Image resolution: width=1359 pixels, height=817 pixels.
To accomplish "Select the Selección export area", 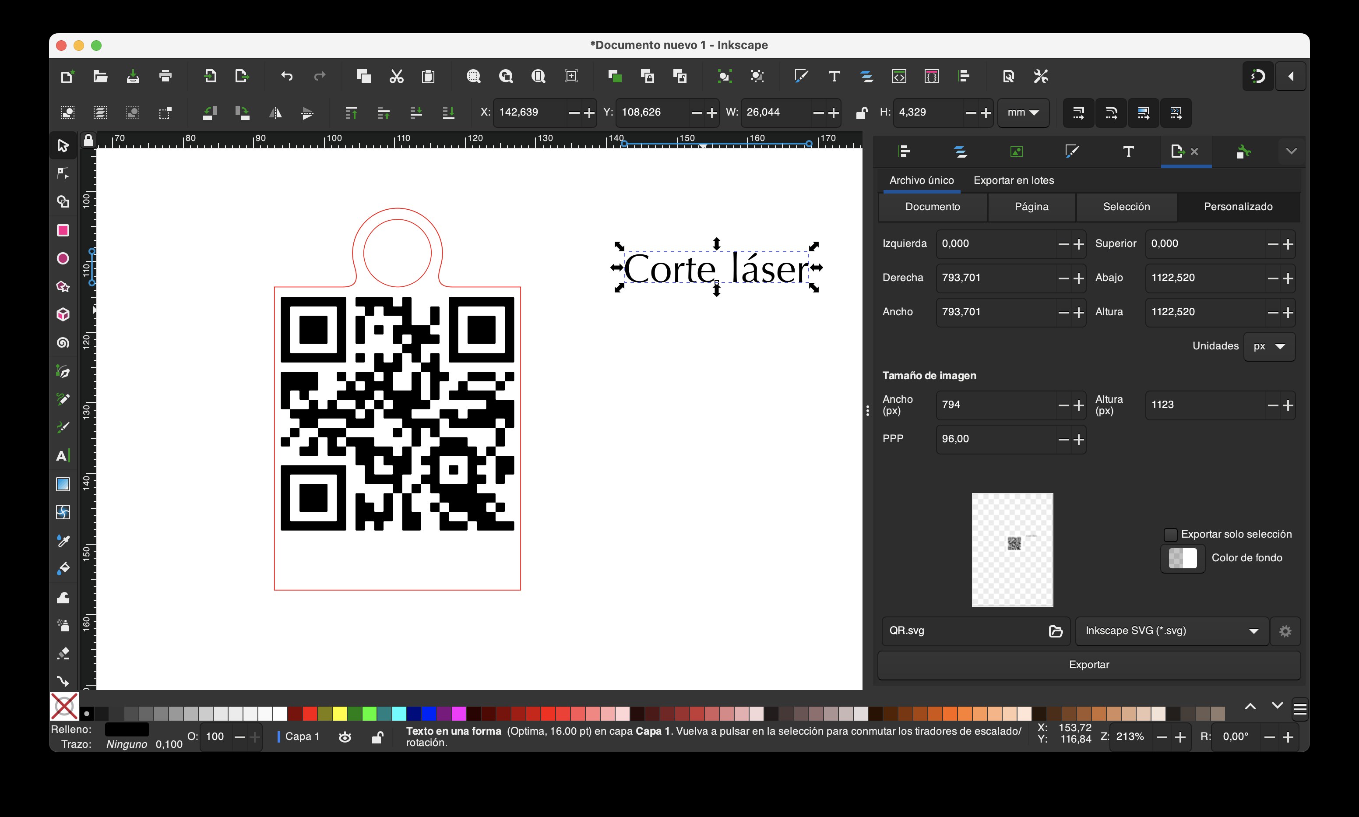I will (1126, 207).
